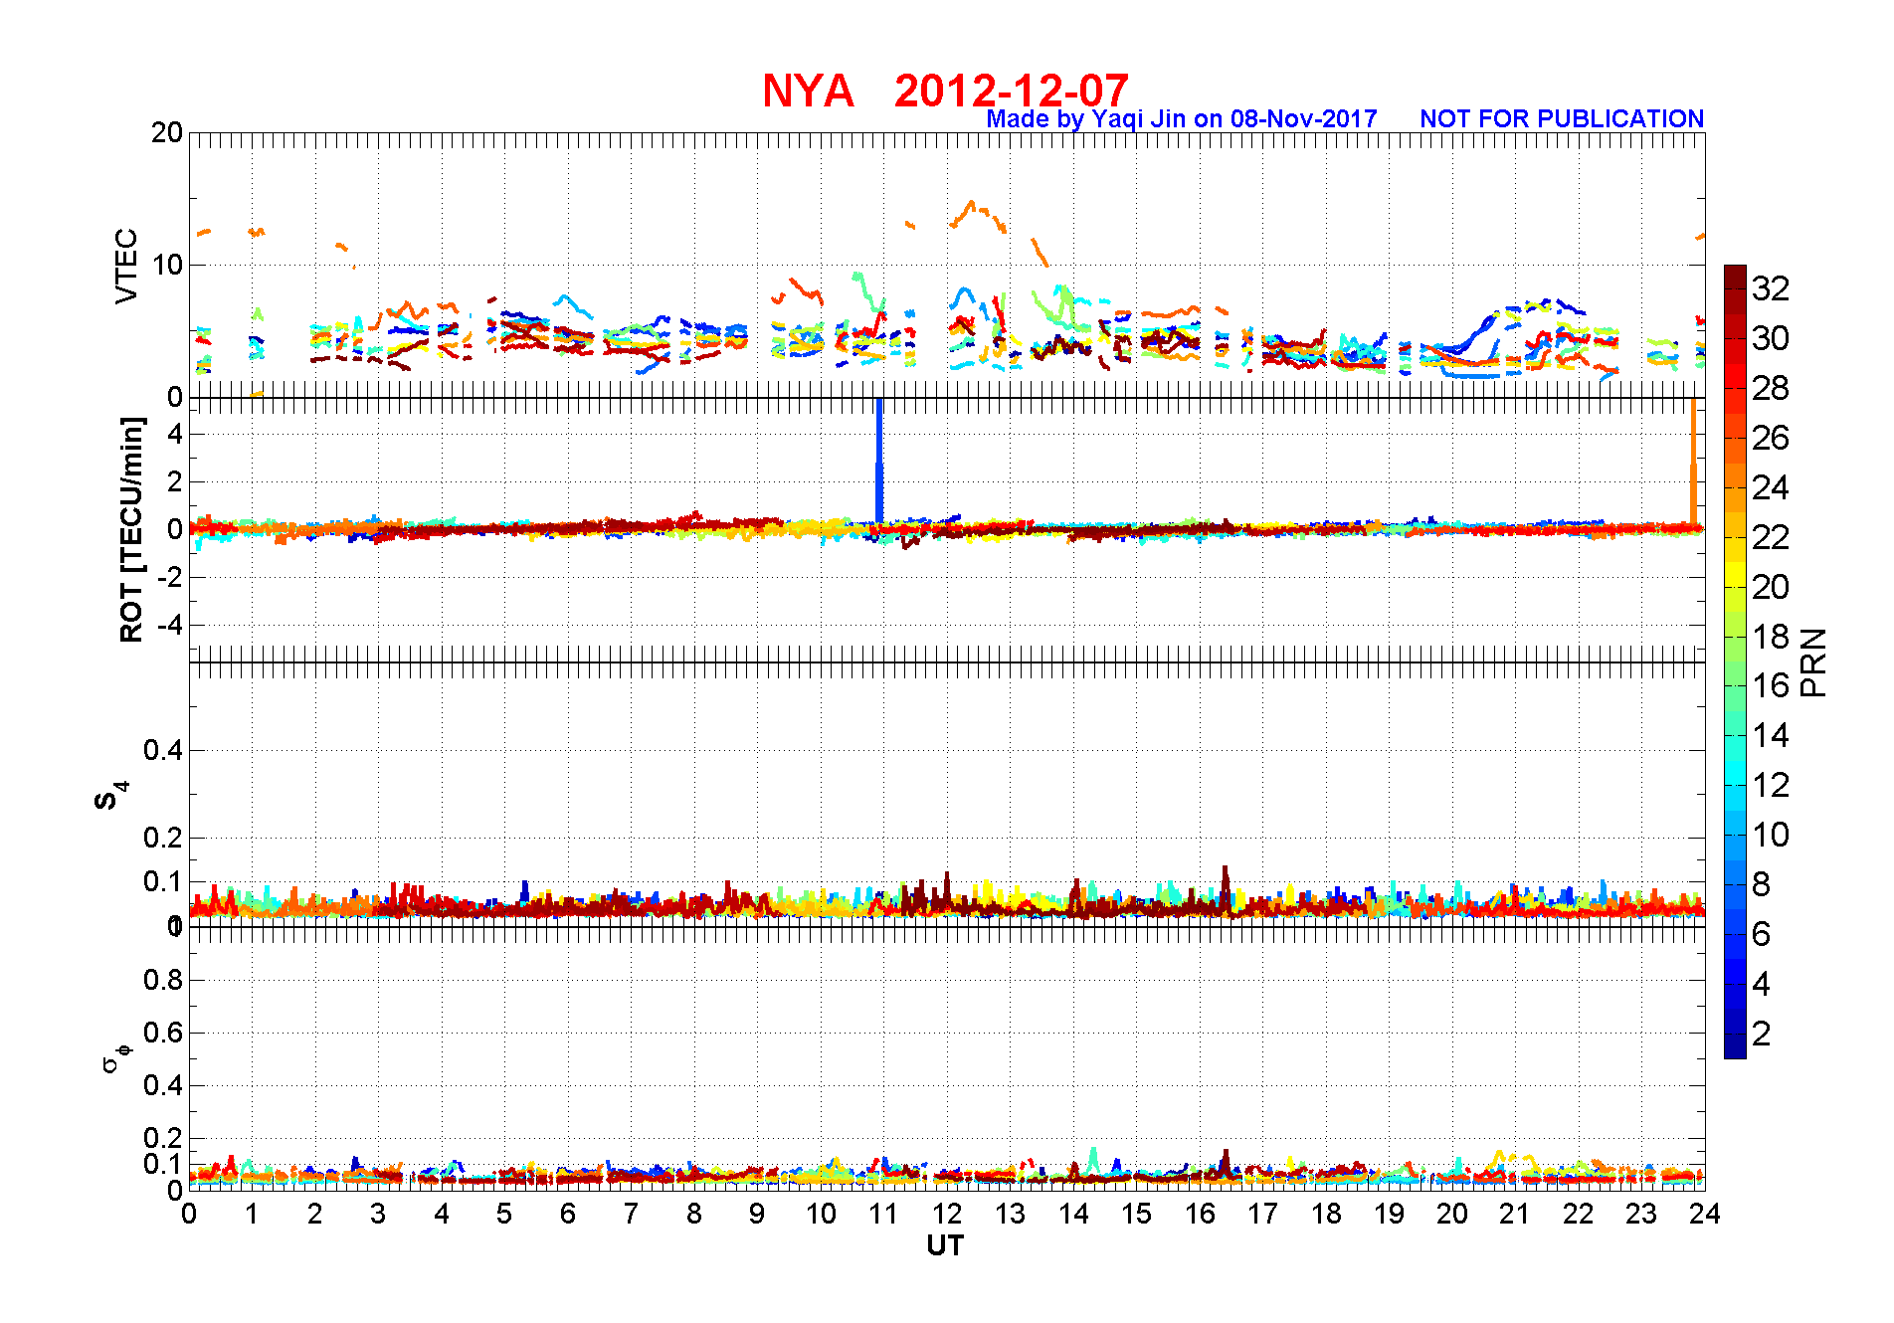Click colorbar tick label 6
1894x1323 pixels.
tap(1762, 934)
